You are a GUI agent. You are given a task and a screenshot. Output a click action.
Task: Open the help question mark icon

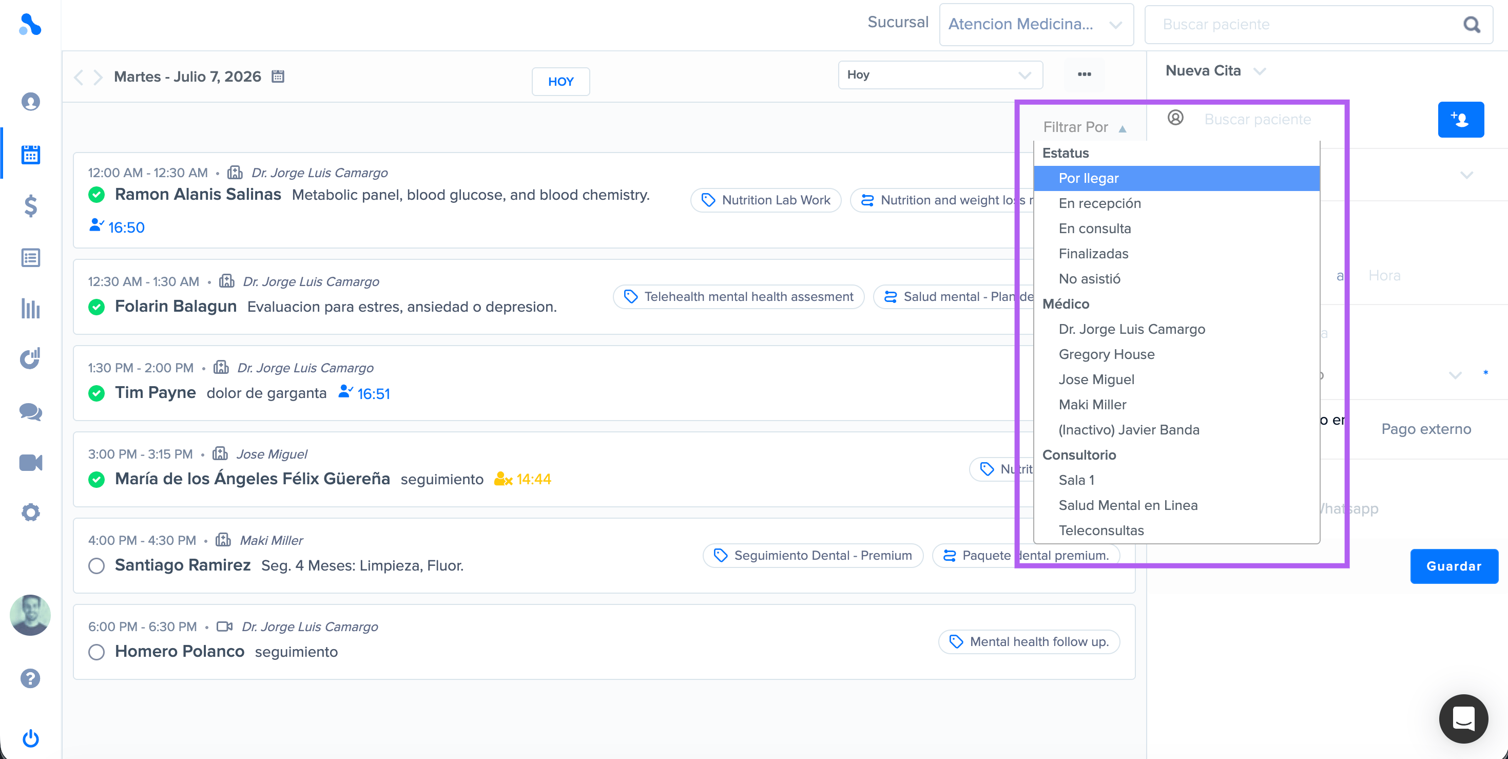tap(30, 678)
